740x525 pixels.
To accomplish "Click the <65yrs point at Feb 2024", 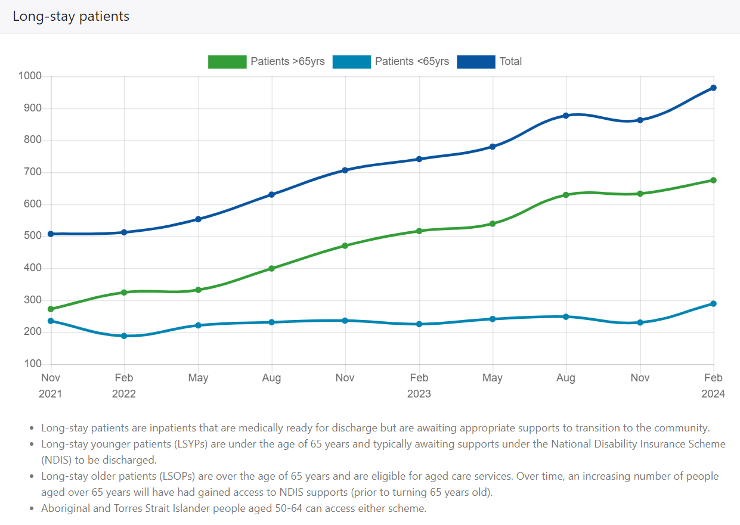I will coord(713,304).
